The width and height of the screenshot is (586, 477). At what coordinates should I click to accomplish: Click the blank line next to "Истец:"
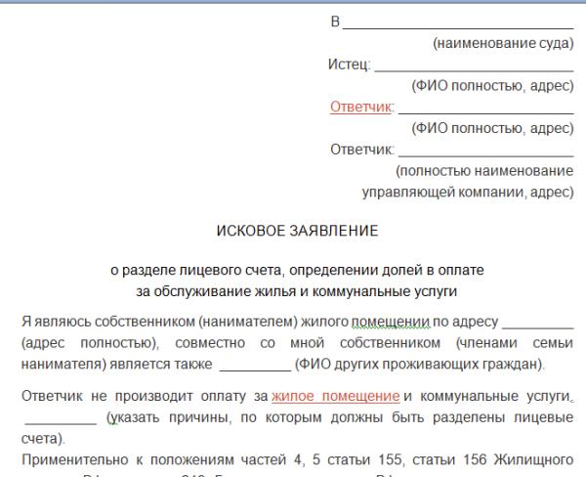click(474, 65)
